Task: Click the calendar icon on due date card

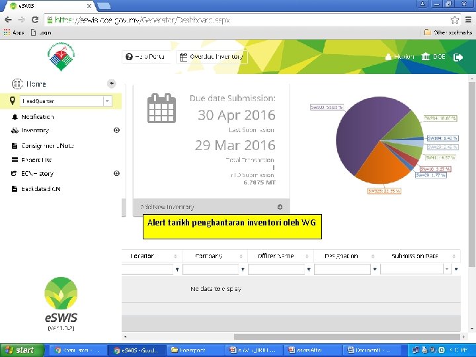Action: (x=161, y=108)
